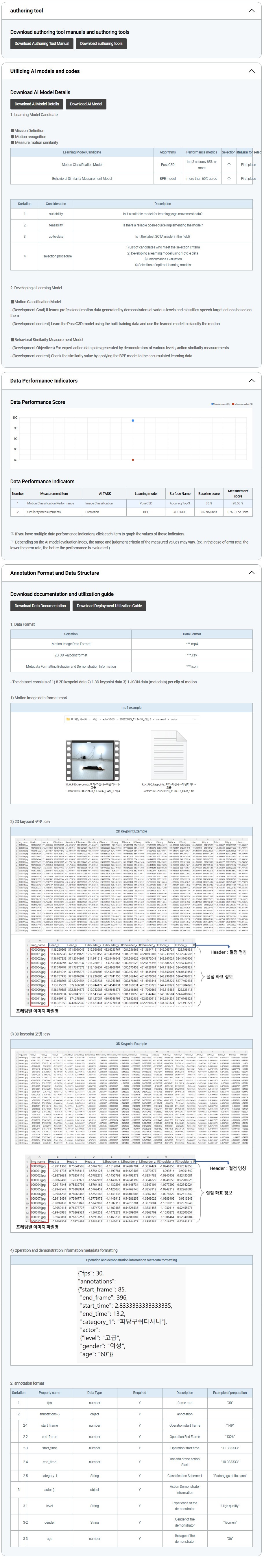The height and width of the screenshot is (1559, 264).
Task: Collapse Utilizing AI models and codes section
Action: click(x=252, y=71)
